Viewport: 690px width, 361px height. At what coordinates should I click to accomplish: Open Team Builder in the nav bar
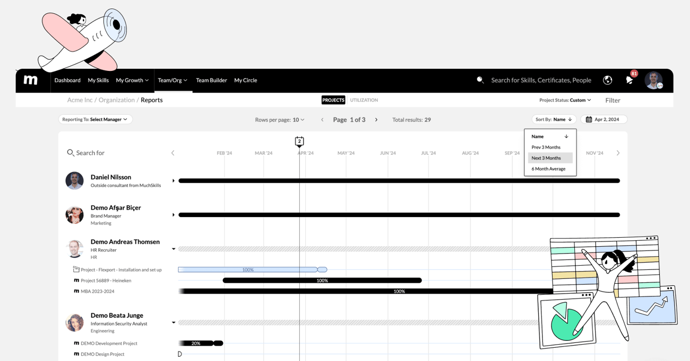(211, 80)
